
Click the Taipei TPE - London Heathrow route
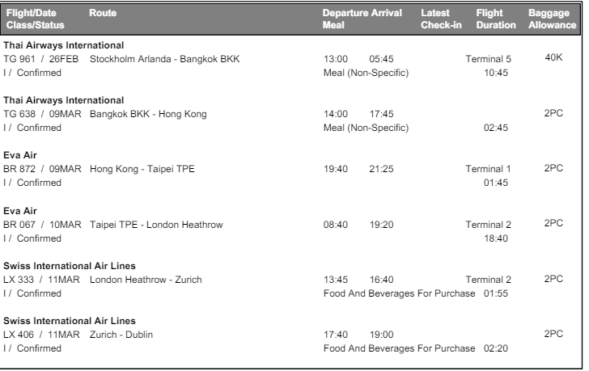coord(156,224)
